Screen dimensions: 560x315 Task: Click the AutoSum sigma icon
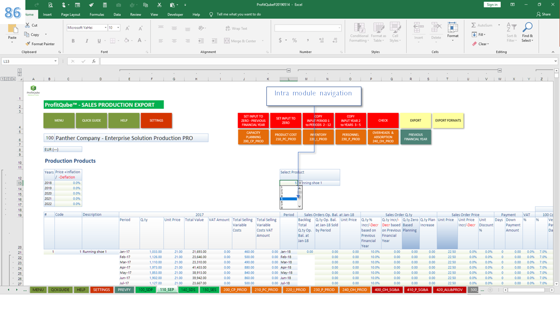tap(474, 25)
